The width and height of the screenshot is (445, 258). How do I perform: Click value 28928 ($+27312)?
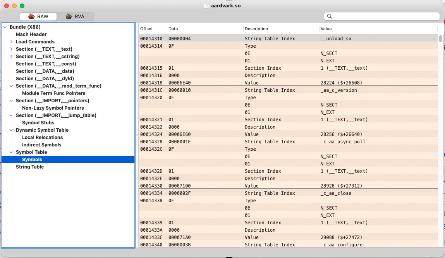[x=342, y=186]
